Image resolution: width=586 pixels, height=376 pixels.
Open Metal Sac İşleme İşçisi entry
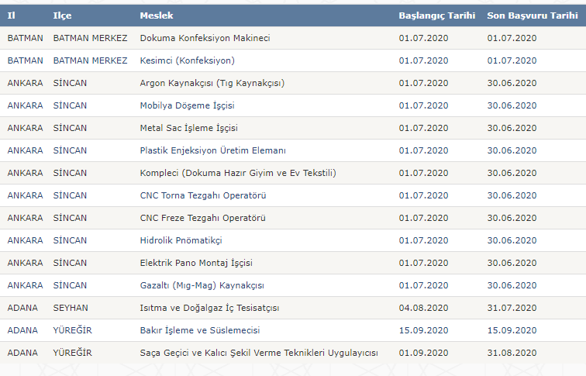188,128
